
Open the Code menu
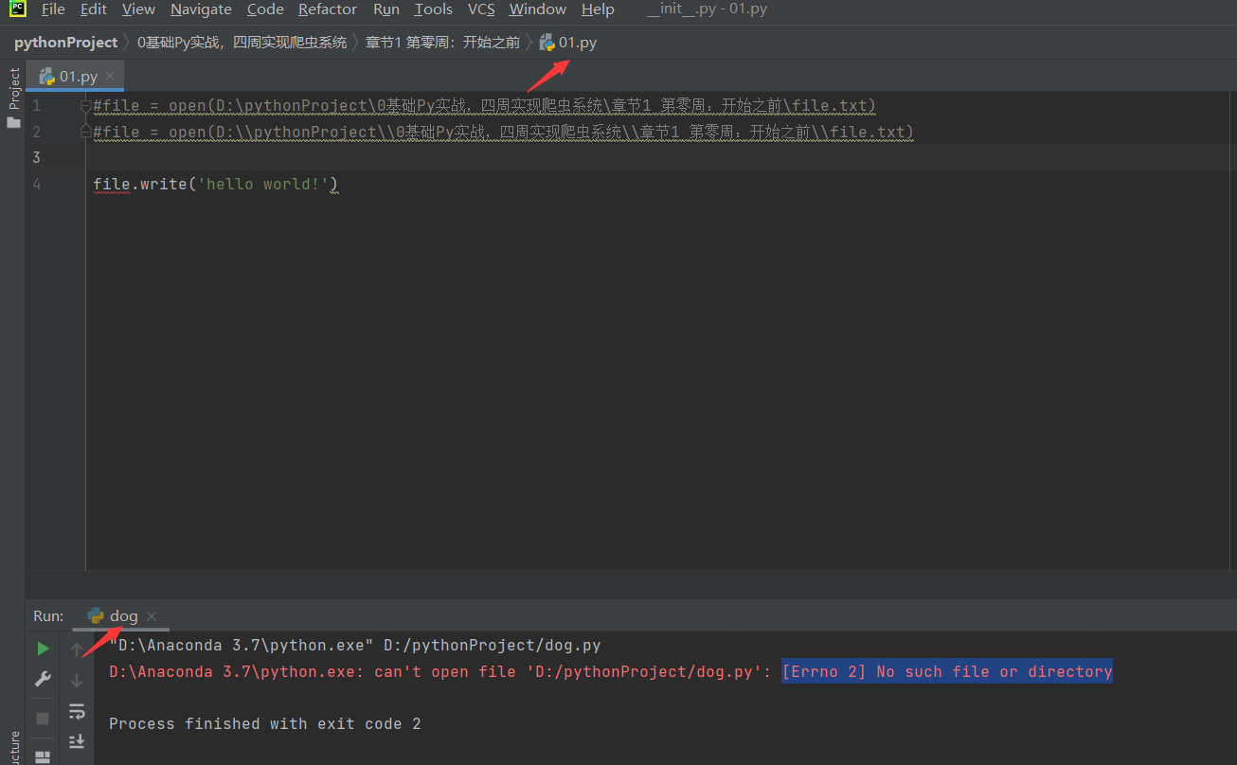click(265, 9)
